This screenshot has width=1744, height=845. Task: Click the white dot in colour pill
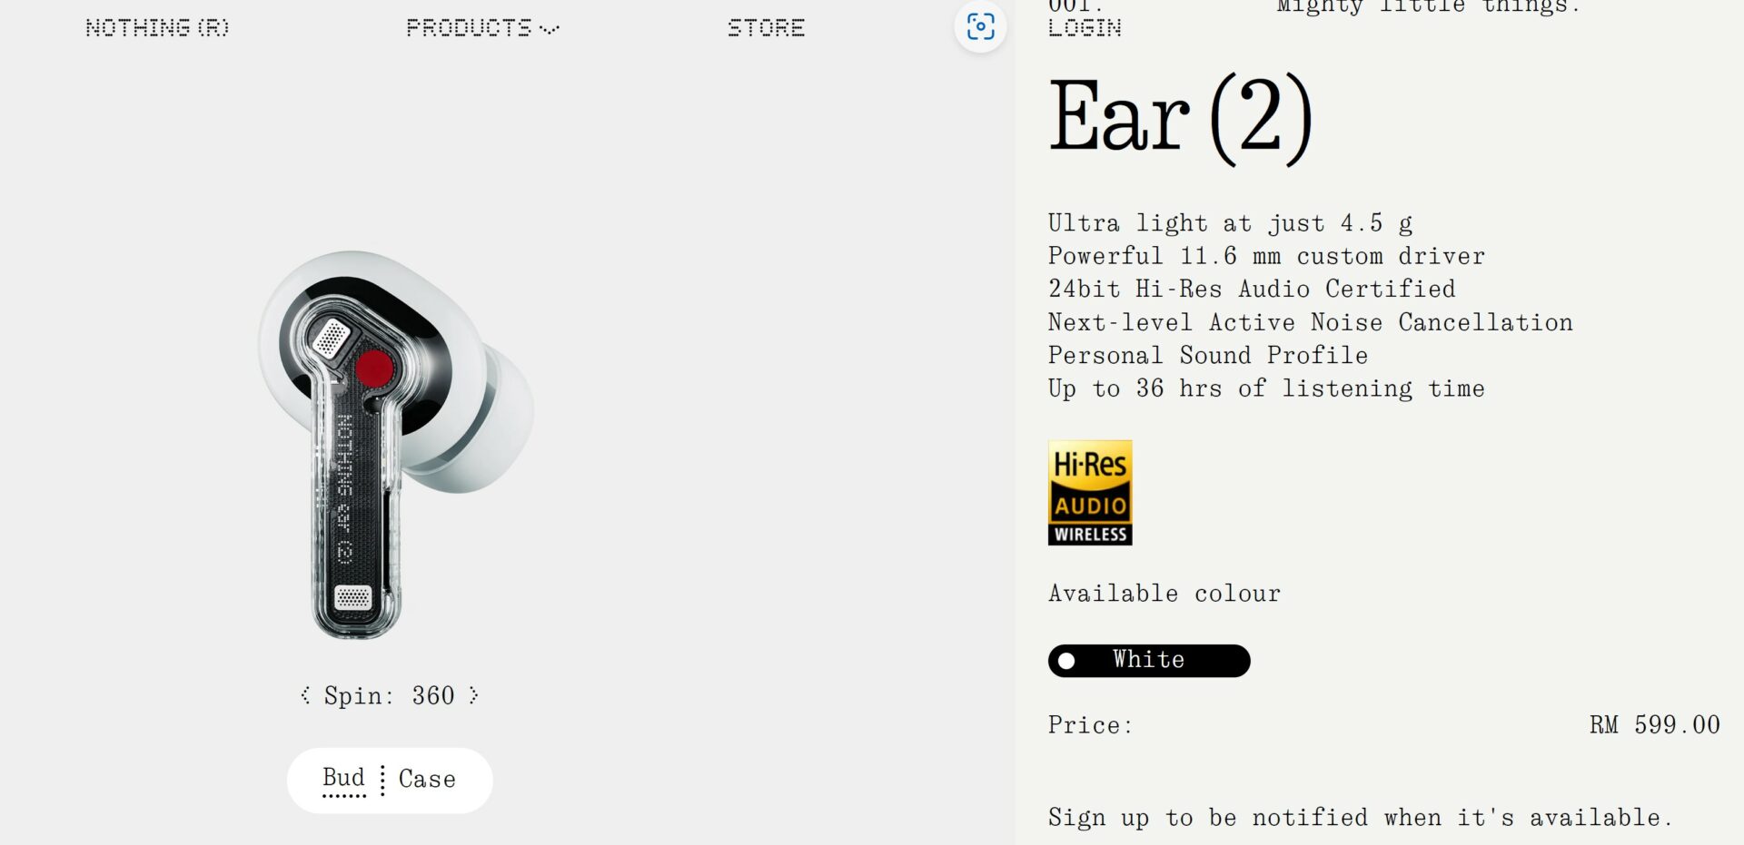click(x=1066, y=661)
